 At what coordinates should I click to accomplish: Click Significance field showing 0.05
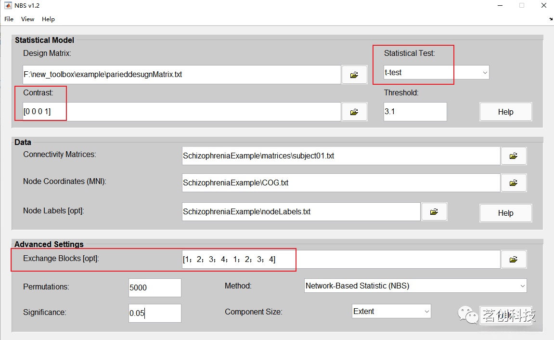(x=155, y=313)
